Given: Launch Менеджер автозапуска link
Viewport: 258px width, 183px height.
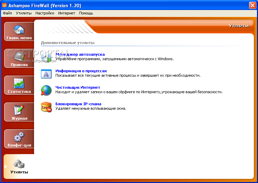Looking at the screenshot, I should pos(80,54).
